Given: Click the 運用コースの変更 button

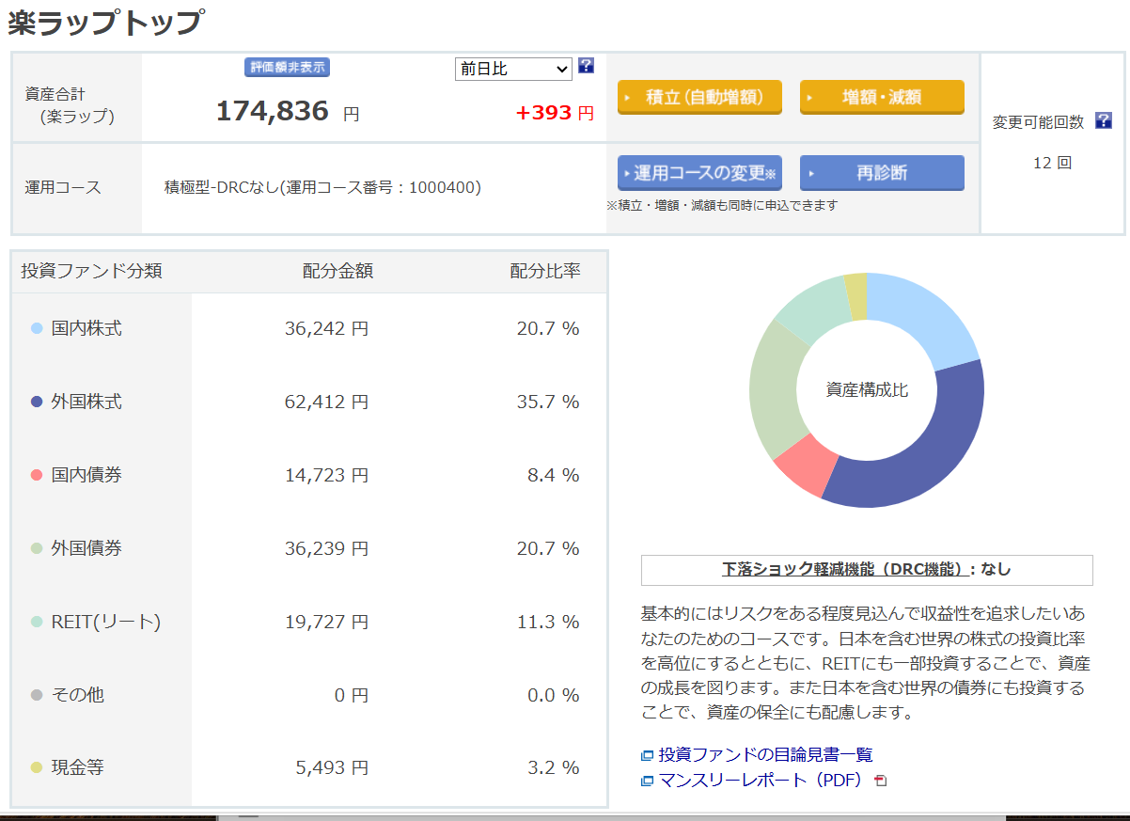Looking at the screenshot, I should point(699,173).
